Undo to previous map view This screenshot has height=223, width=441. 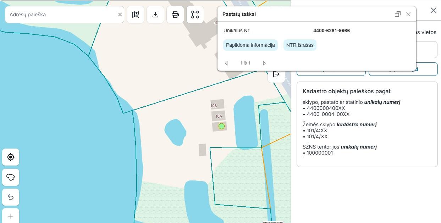[11, 197]
